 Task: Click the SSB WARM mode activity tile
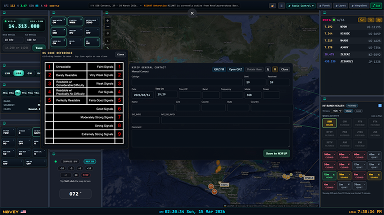(x=329, y=123)
